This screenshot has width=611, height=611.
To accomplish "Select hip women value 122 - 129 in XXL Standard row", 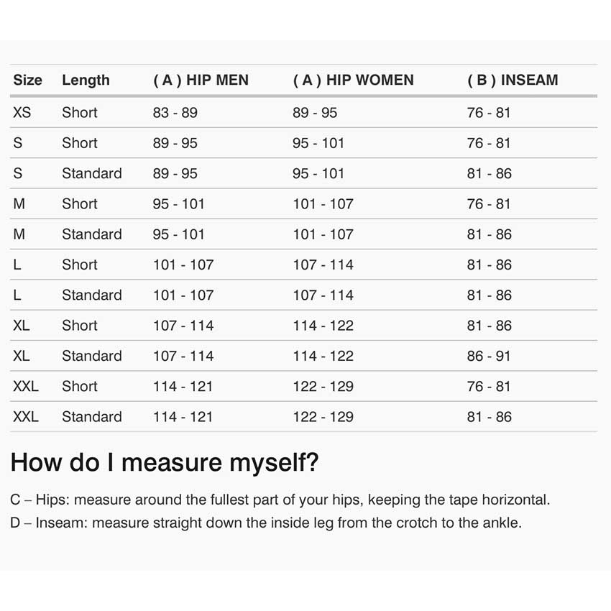I will 323,417.
